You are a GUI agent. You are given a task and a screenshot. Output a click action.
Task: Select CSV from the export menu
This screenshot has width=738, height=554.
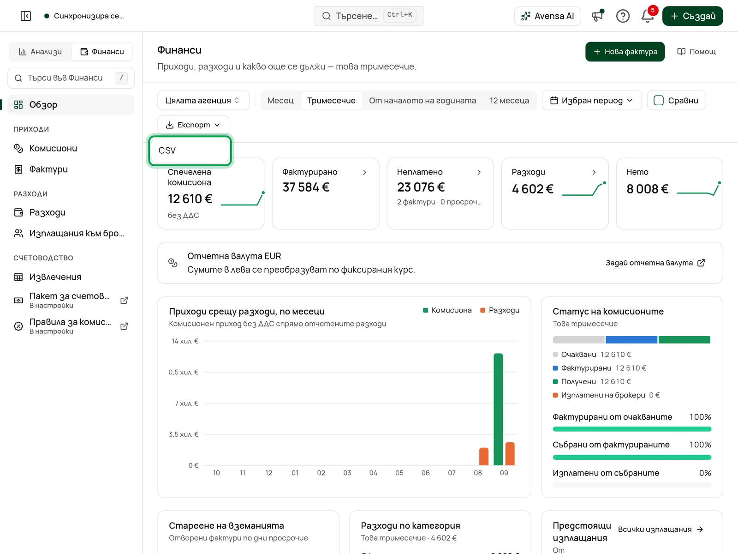click(190, 151)
